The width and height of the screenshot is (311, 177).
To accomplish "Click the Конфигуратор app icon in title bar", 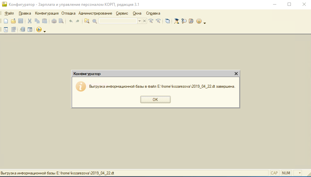I will [x=4, y=4].
